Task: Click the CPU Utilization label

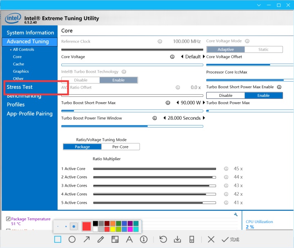Action: coord(259,221)
